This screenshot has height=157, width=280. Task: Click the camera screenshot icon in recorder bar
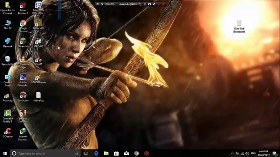tap(150, 4)
